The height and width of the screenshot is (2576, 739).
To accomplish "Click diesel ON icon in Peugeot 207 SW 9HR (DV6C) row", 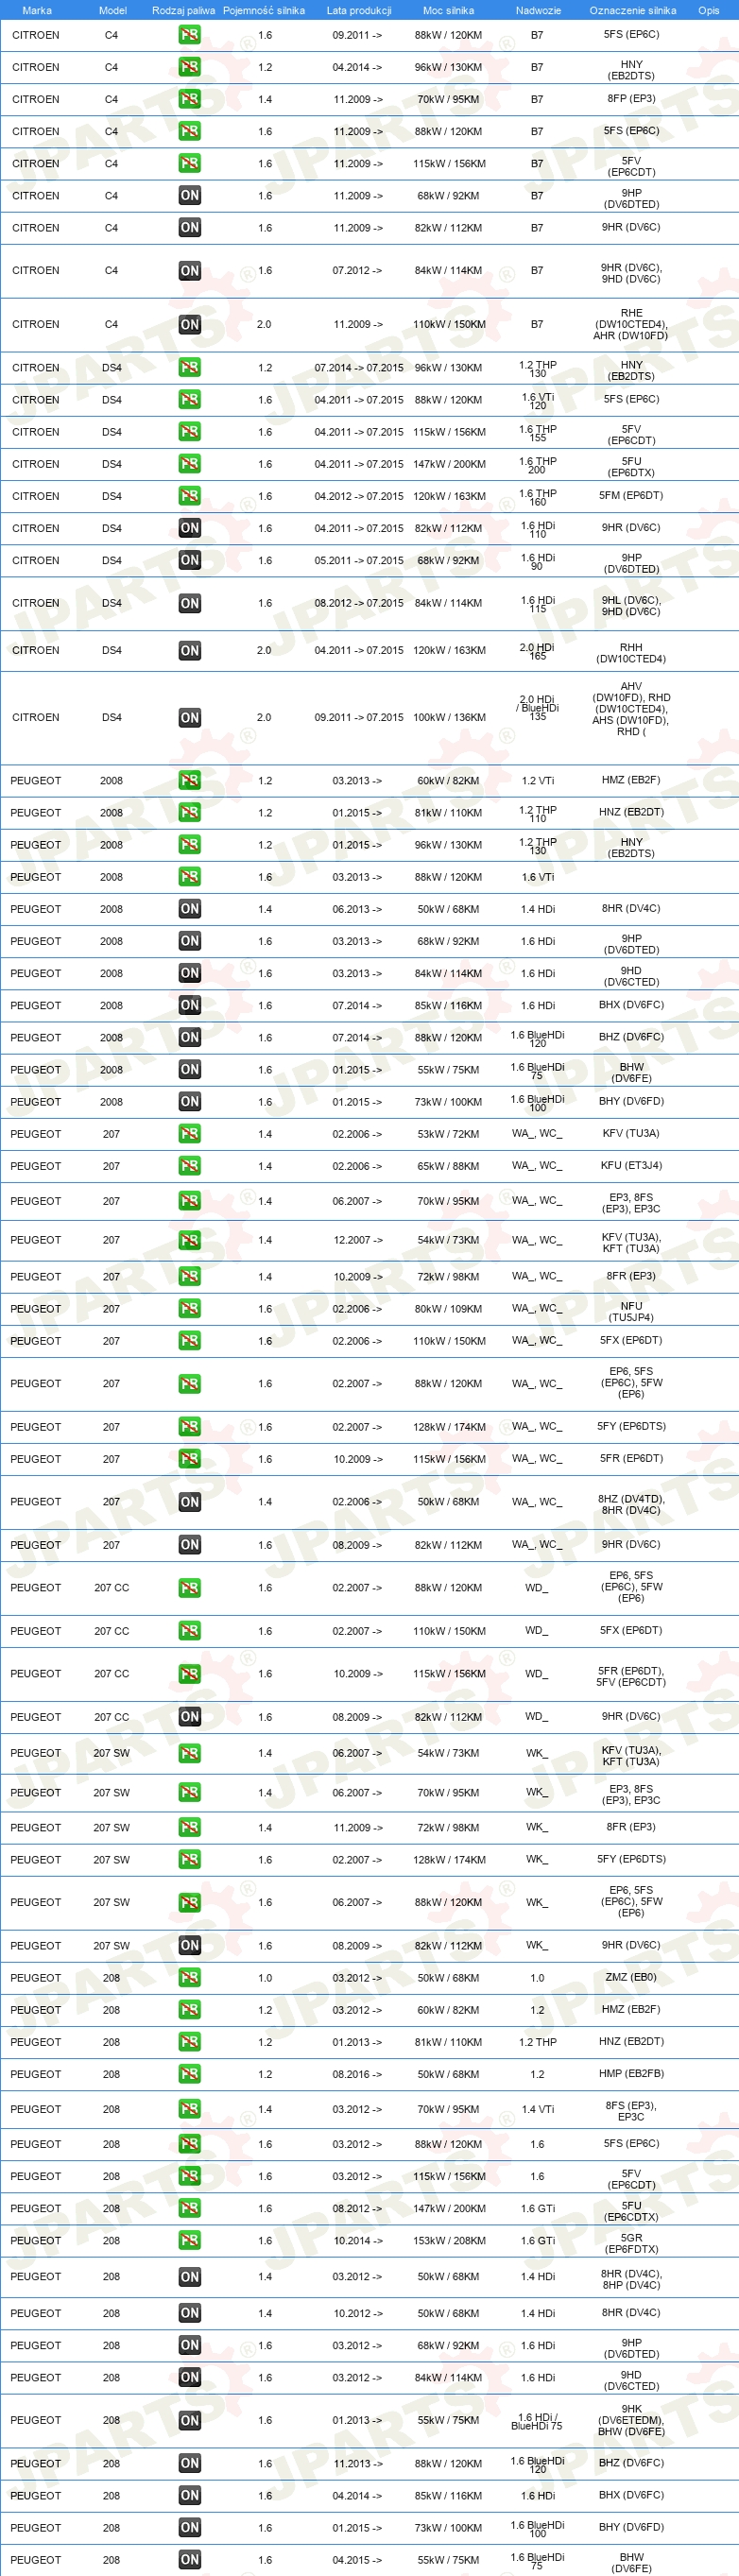I will click(x=189, y=1945).
